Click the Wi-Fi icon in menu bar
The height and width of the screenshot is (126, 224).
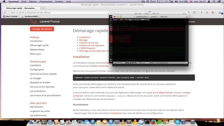coord(167,1)
